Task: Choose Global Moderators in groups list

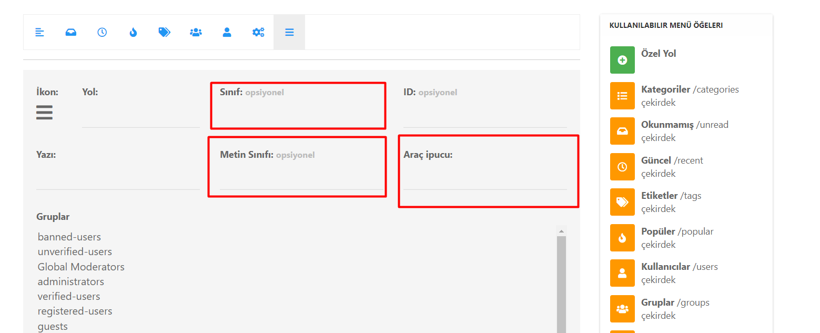Action: point(81,267)
